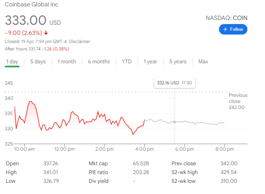
Task: Click the USD currency label beside the price
Action: click(x=55, y=23)
